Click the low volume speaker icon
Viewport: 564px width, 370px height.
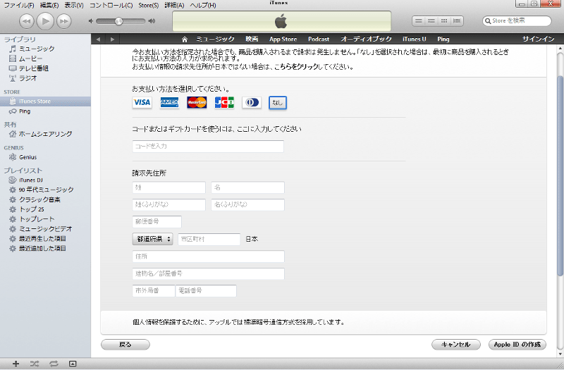pos(91,21)
